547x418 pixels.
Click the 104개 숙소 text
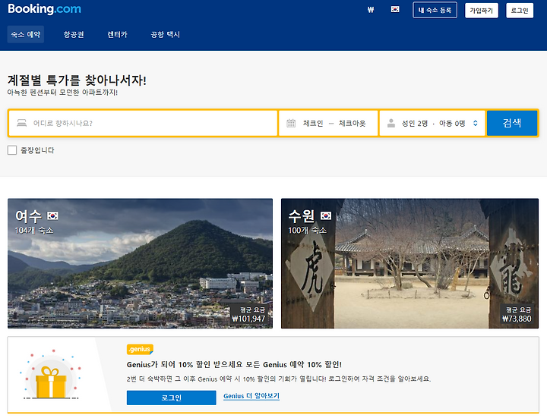click(34, 231)
